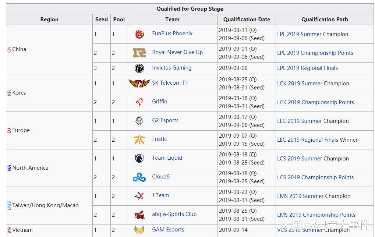Click the Cloud9 blue cloud logo

(x=139, y=177)
